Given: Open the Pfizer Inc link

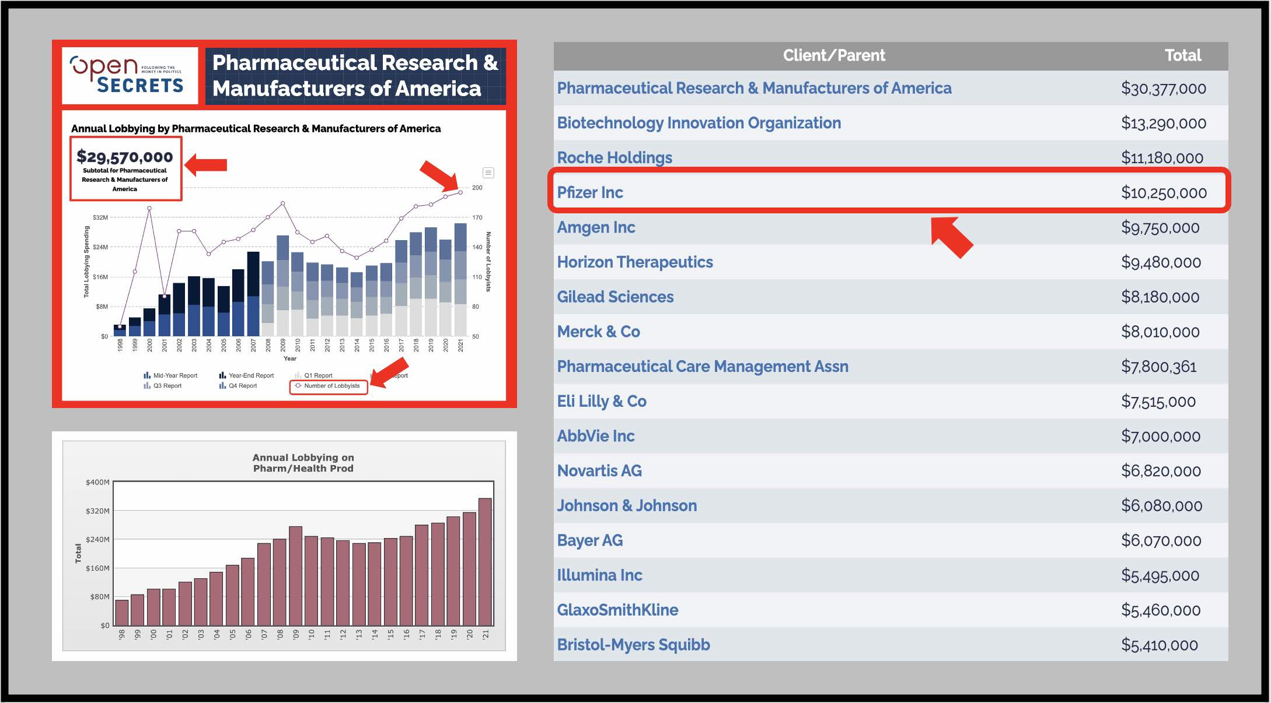Looking at the screenshot, I should pos(590,192).
